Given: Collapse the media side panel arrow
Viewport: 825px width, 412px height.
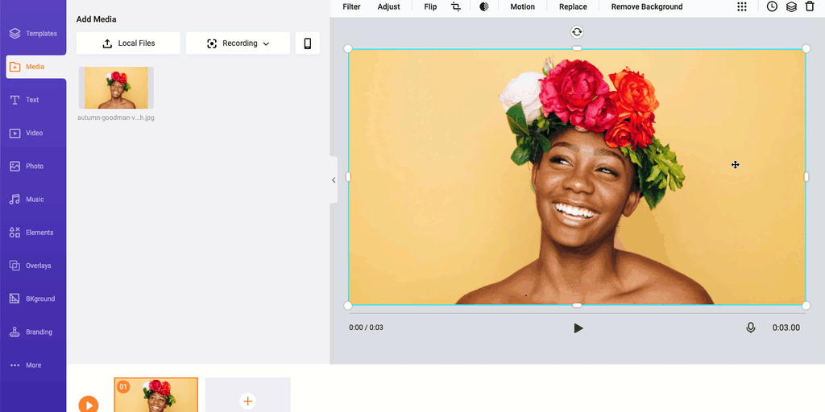Looking at the screenshot, I should 334,180.
